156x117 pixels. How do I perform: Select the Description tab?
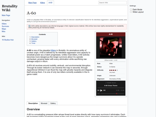point(33,103)
